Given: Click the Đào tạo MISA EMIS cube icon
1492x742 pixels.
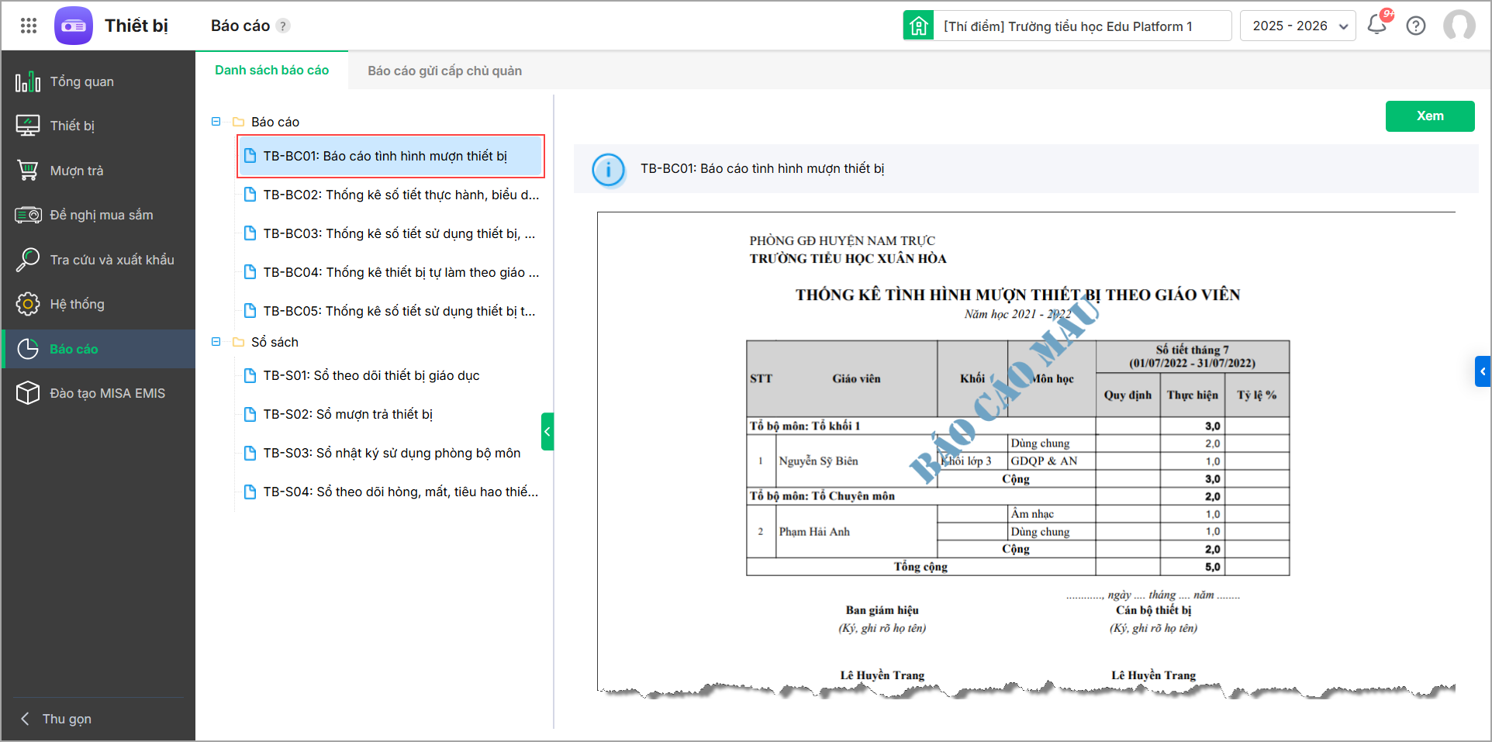Looking at the screenshot, I should (28, 393).
